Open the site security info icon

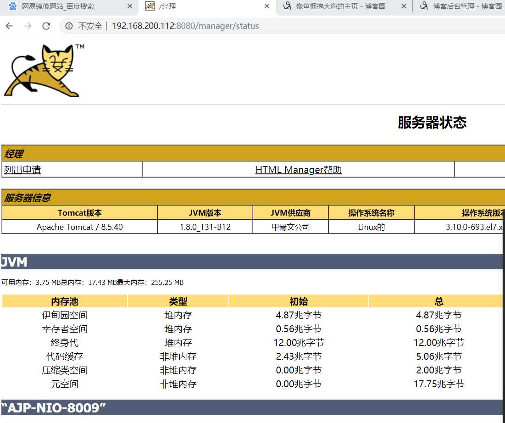pyautogui.click(x=69, y=26)
